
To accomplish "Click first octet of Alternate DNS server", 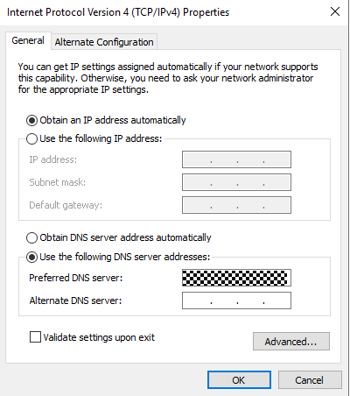I will [197, 301].
